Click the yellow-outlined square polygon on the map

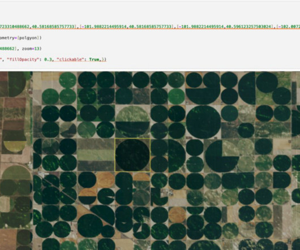point(132,155)
